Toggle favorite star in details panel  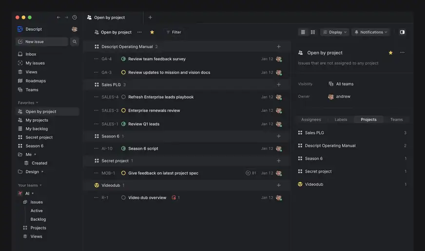[390, 53]
